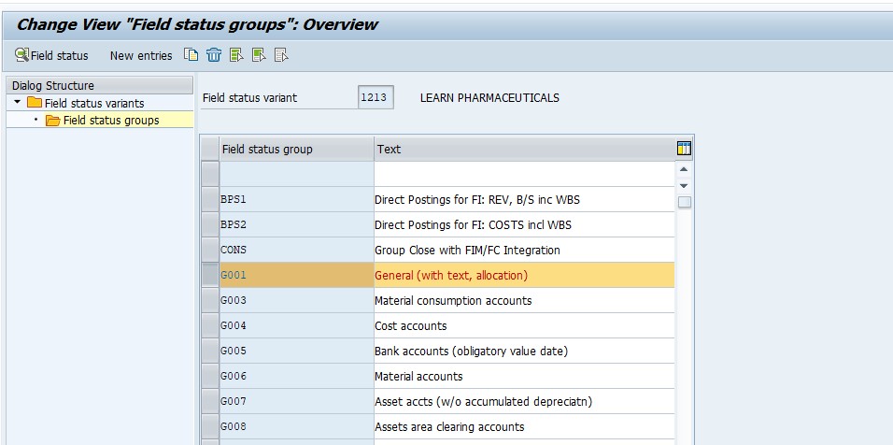Image resolution: width=893 pixels, height=445 pixels.
Task: Click New entries button
Action: tap(141, 56)
